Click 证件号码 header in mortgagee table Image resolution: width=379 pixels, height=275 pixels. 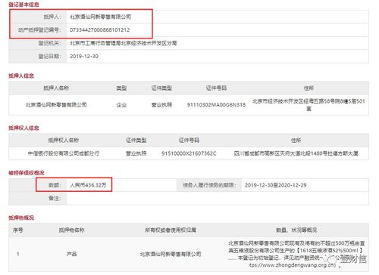point(189,141)
